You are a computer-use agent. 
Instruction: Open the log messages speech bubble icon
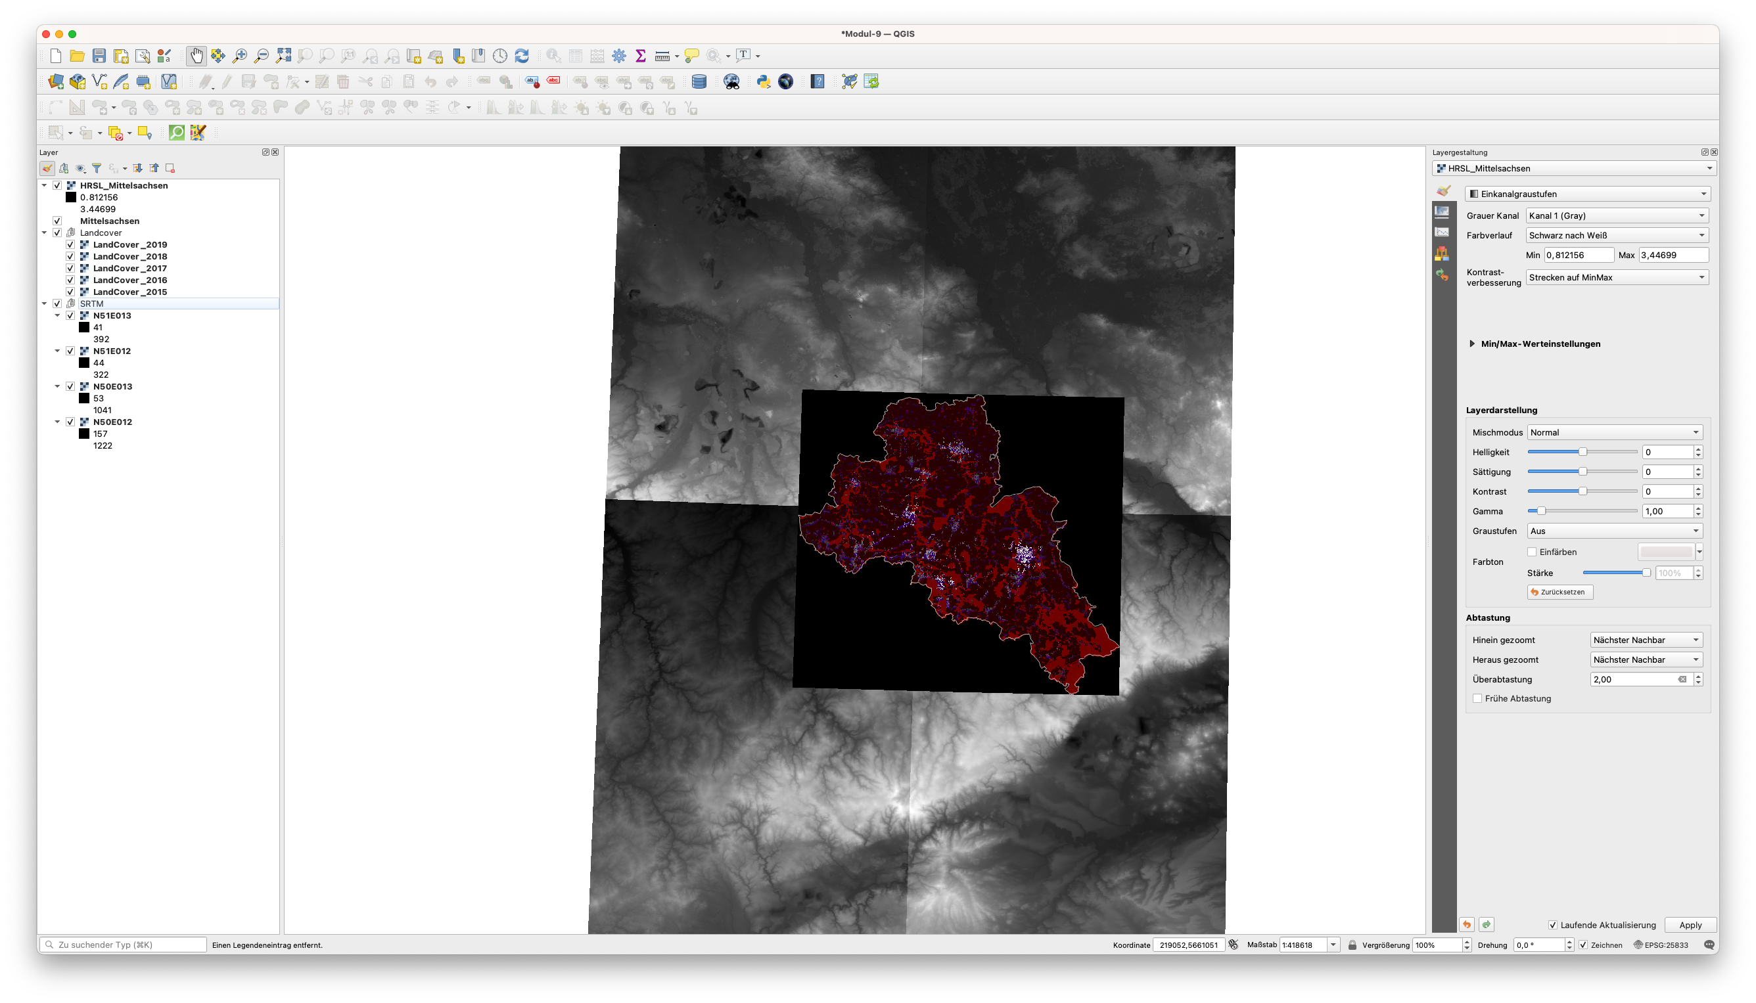1709,945
